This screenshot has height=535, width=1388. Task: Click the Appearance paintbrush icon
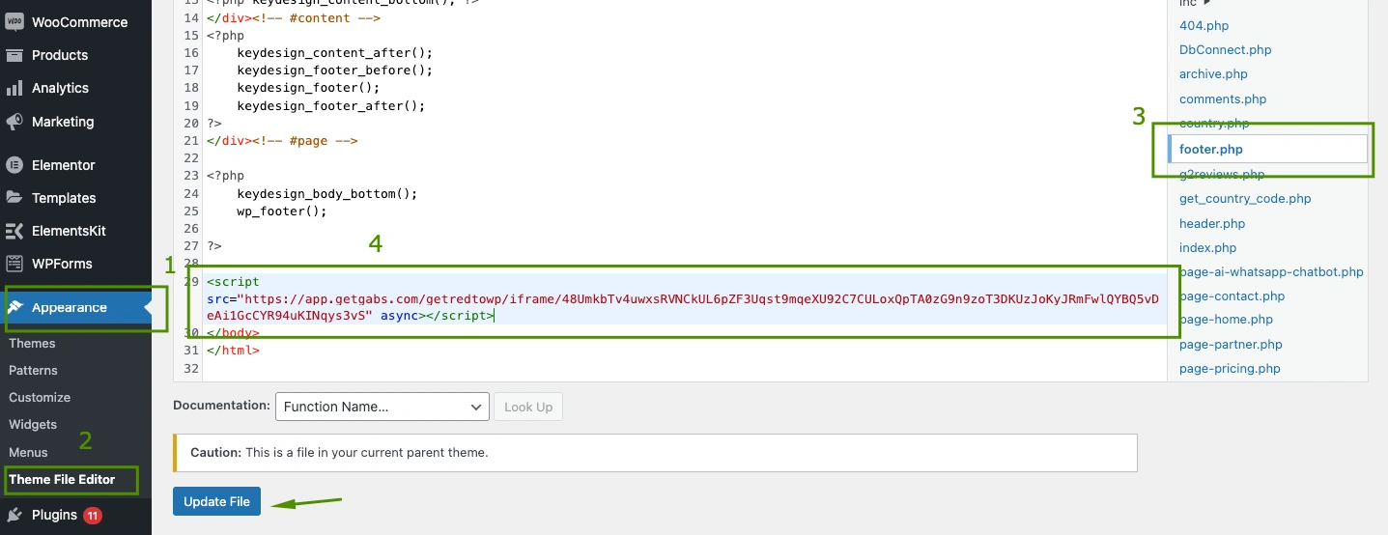tap(14, 307)
